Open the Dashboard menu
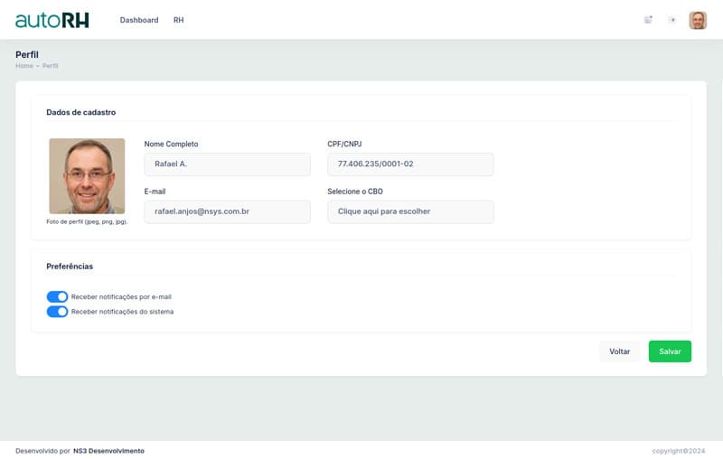Viewport: 723px width, 459px height. (x=139, y=20)
